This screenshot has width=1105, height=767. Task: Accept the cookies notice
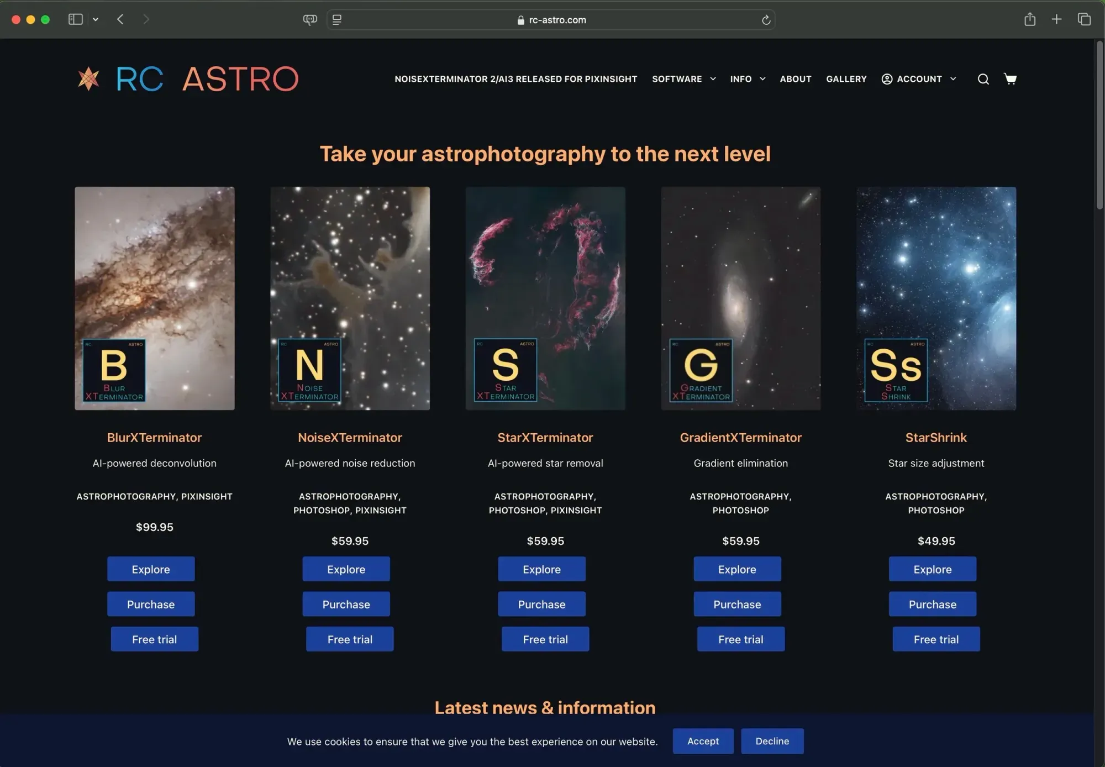click(703, 741)
